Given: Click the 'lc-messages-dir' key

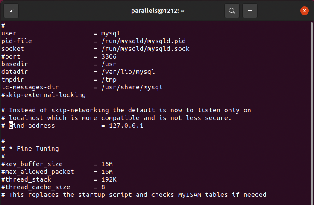Looking at the screenshot, I should point(30,87).
